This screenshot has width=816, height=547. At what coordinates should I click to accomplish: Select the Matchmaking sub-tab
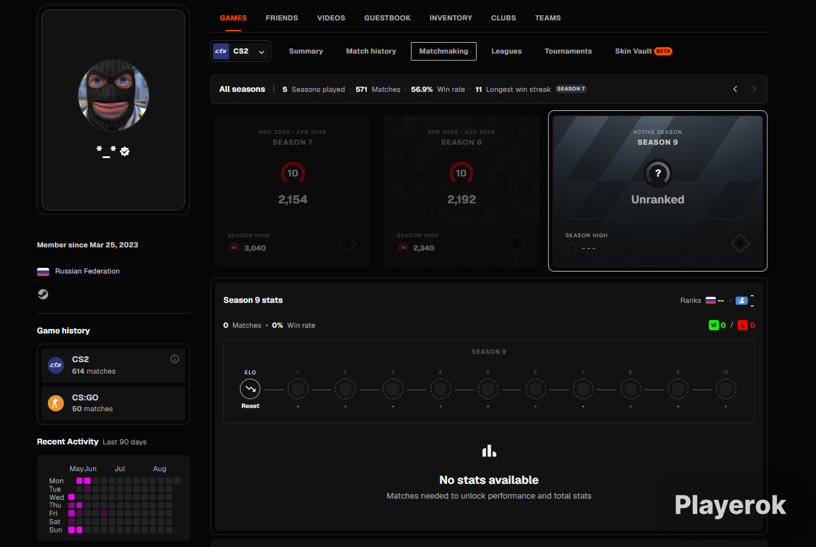[443, 51]
